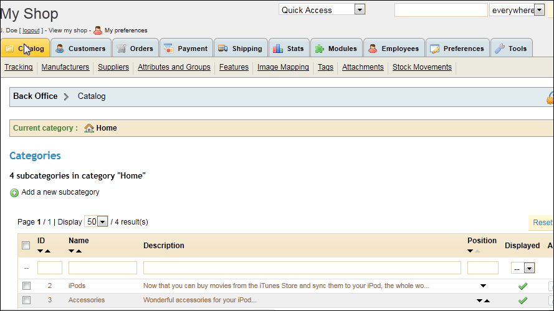Click the Reset filter button

pos(542,223)
